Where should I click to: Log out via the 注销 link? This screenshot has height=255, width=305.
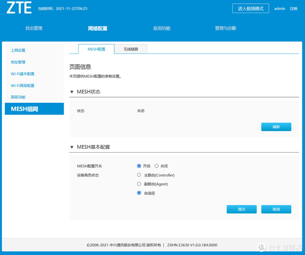click(293, 8)
